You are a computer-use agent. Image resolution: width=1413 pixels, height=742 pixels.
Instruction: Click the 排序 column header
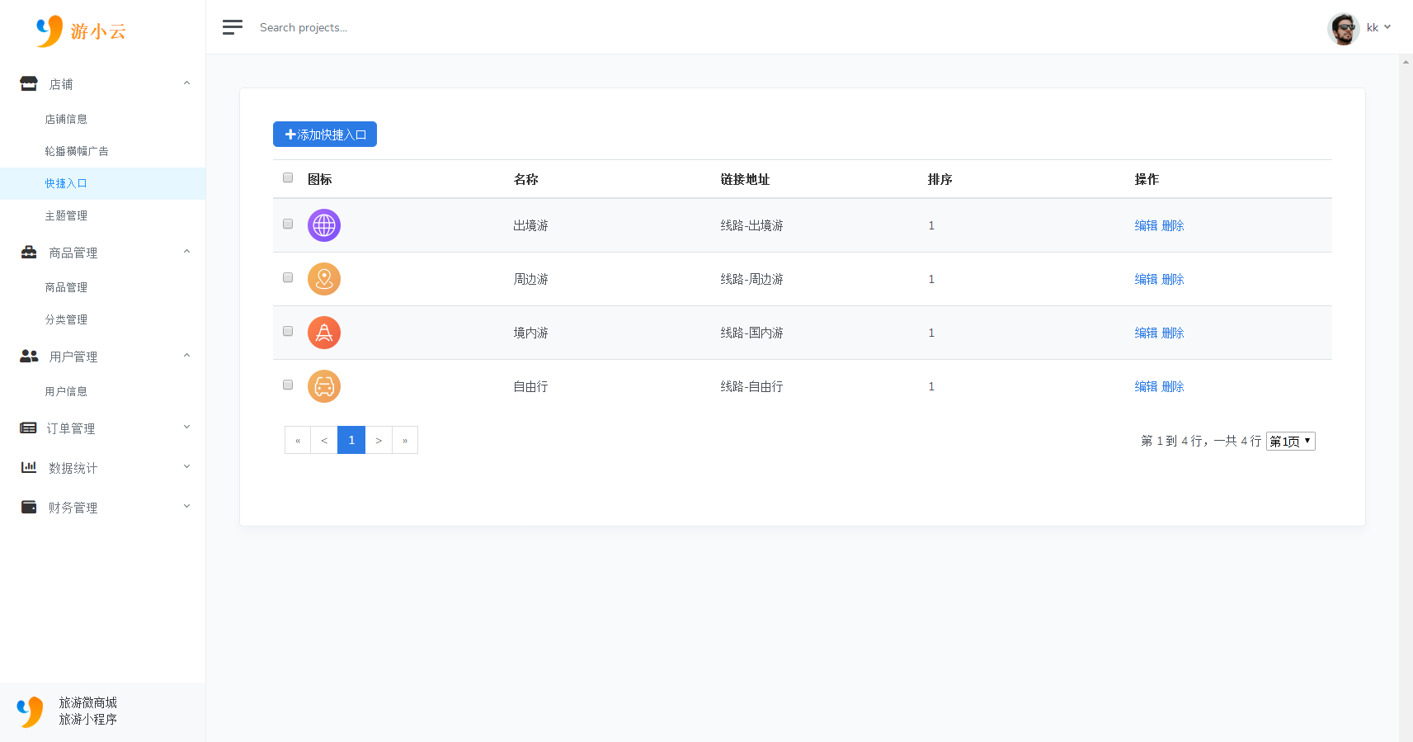[x=940, y=179]
